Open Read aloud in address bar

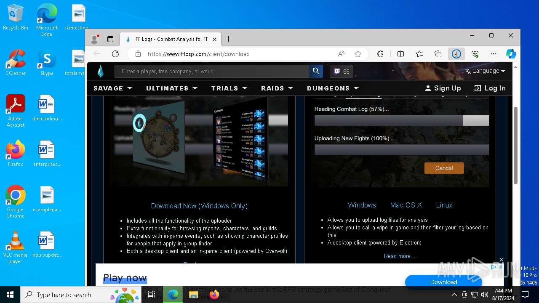coord(341,54)
